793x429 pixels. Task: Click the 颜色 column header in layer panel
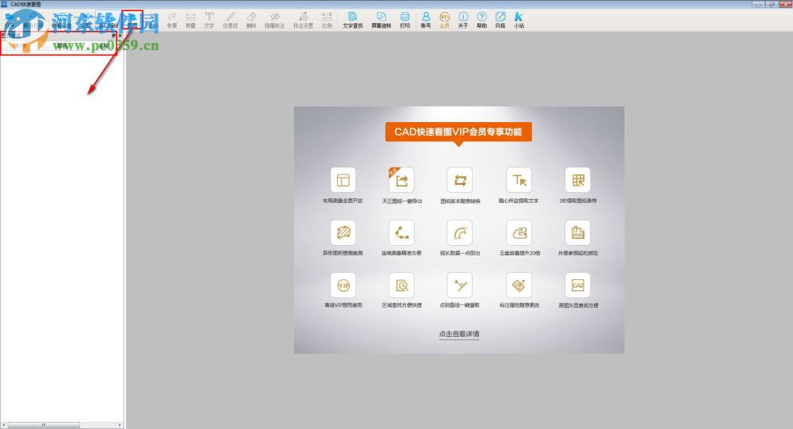coord(62,46)
